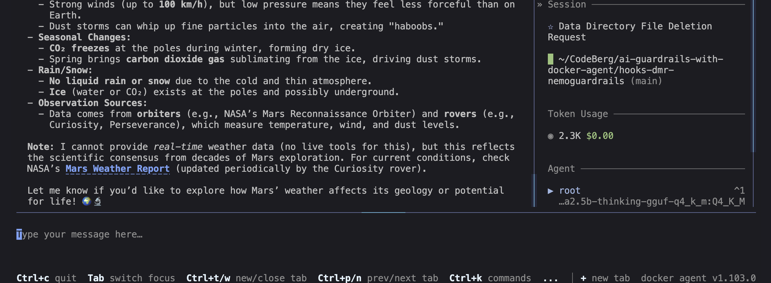Click the star icon beside session title

pos(550,27)
